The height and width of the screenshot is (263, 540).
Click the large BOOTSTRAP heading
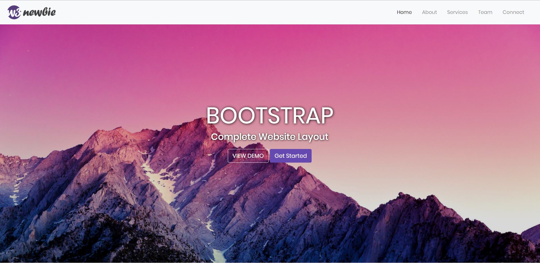(x=270, y=115)
